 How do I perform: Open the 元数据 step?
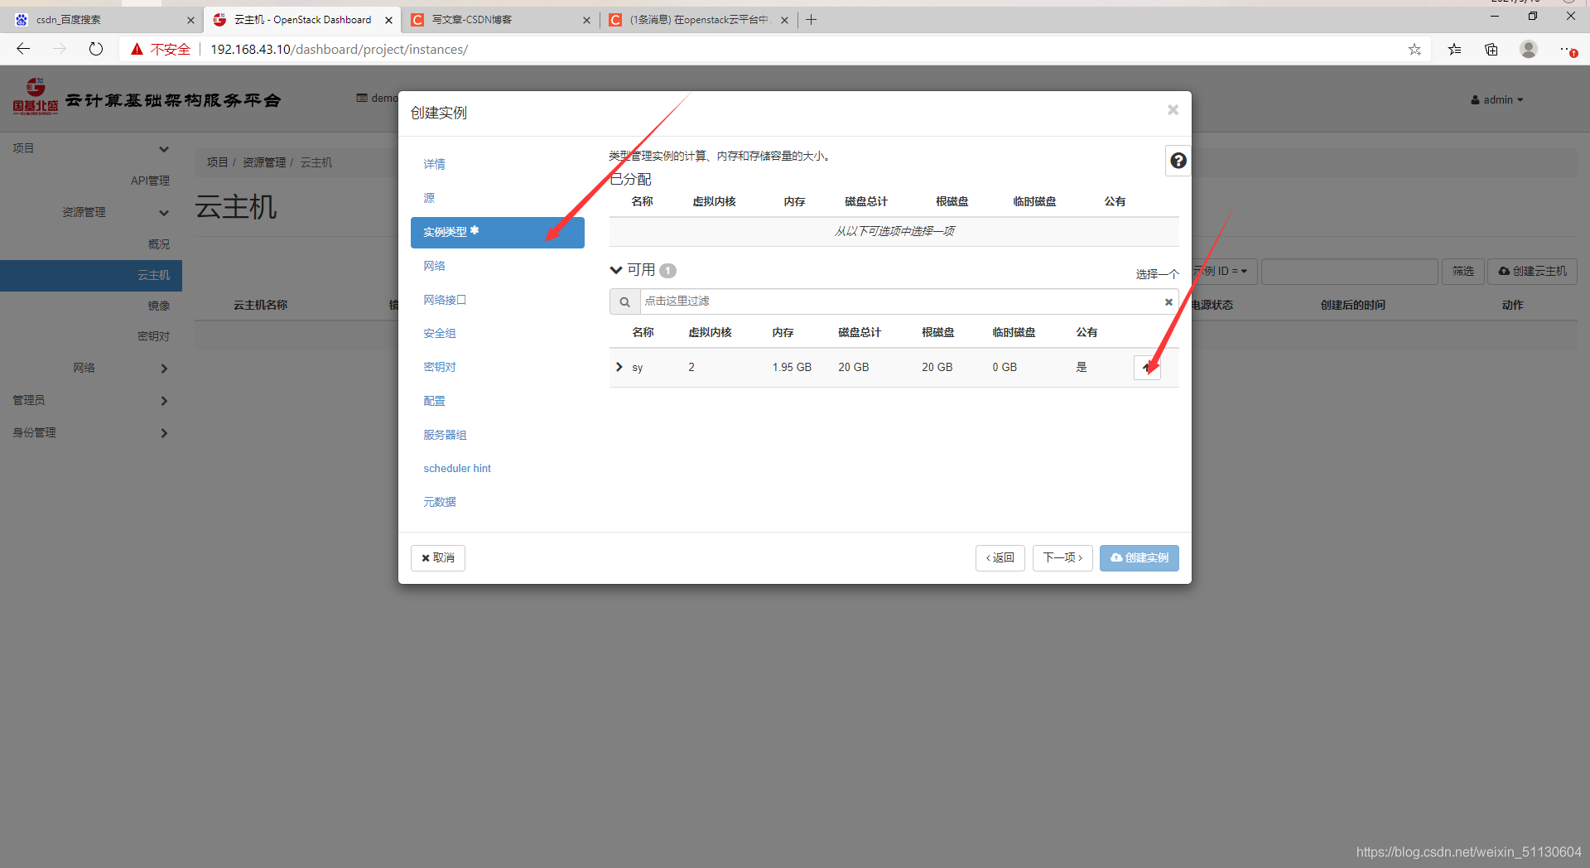[x=440, y=502]
